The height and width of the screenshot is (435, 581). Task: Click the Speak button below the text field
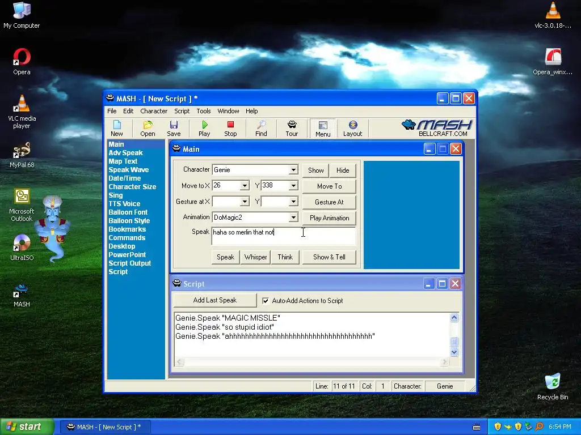[x=225, y=257]
